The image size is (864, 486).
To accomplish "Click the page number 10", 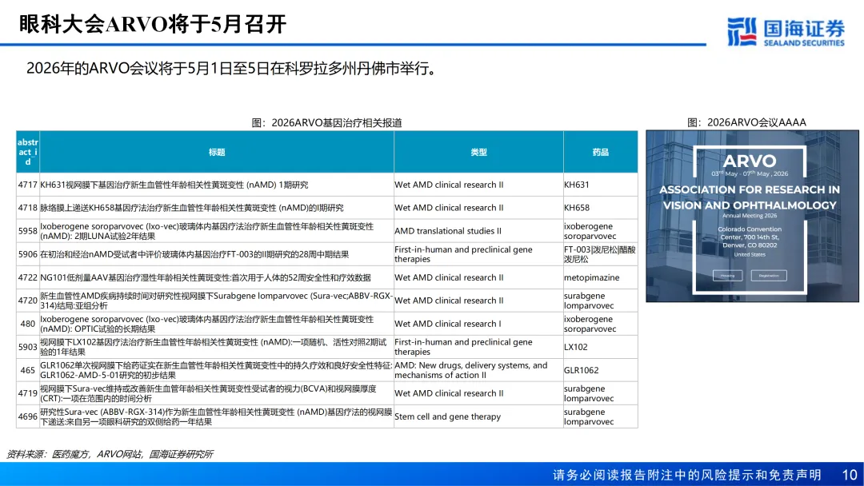I will click(x=849, y=475).
